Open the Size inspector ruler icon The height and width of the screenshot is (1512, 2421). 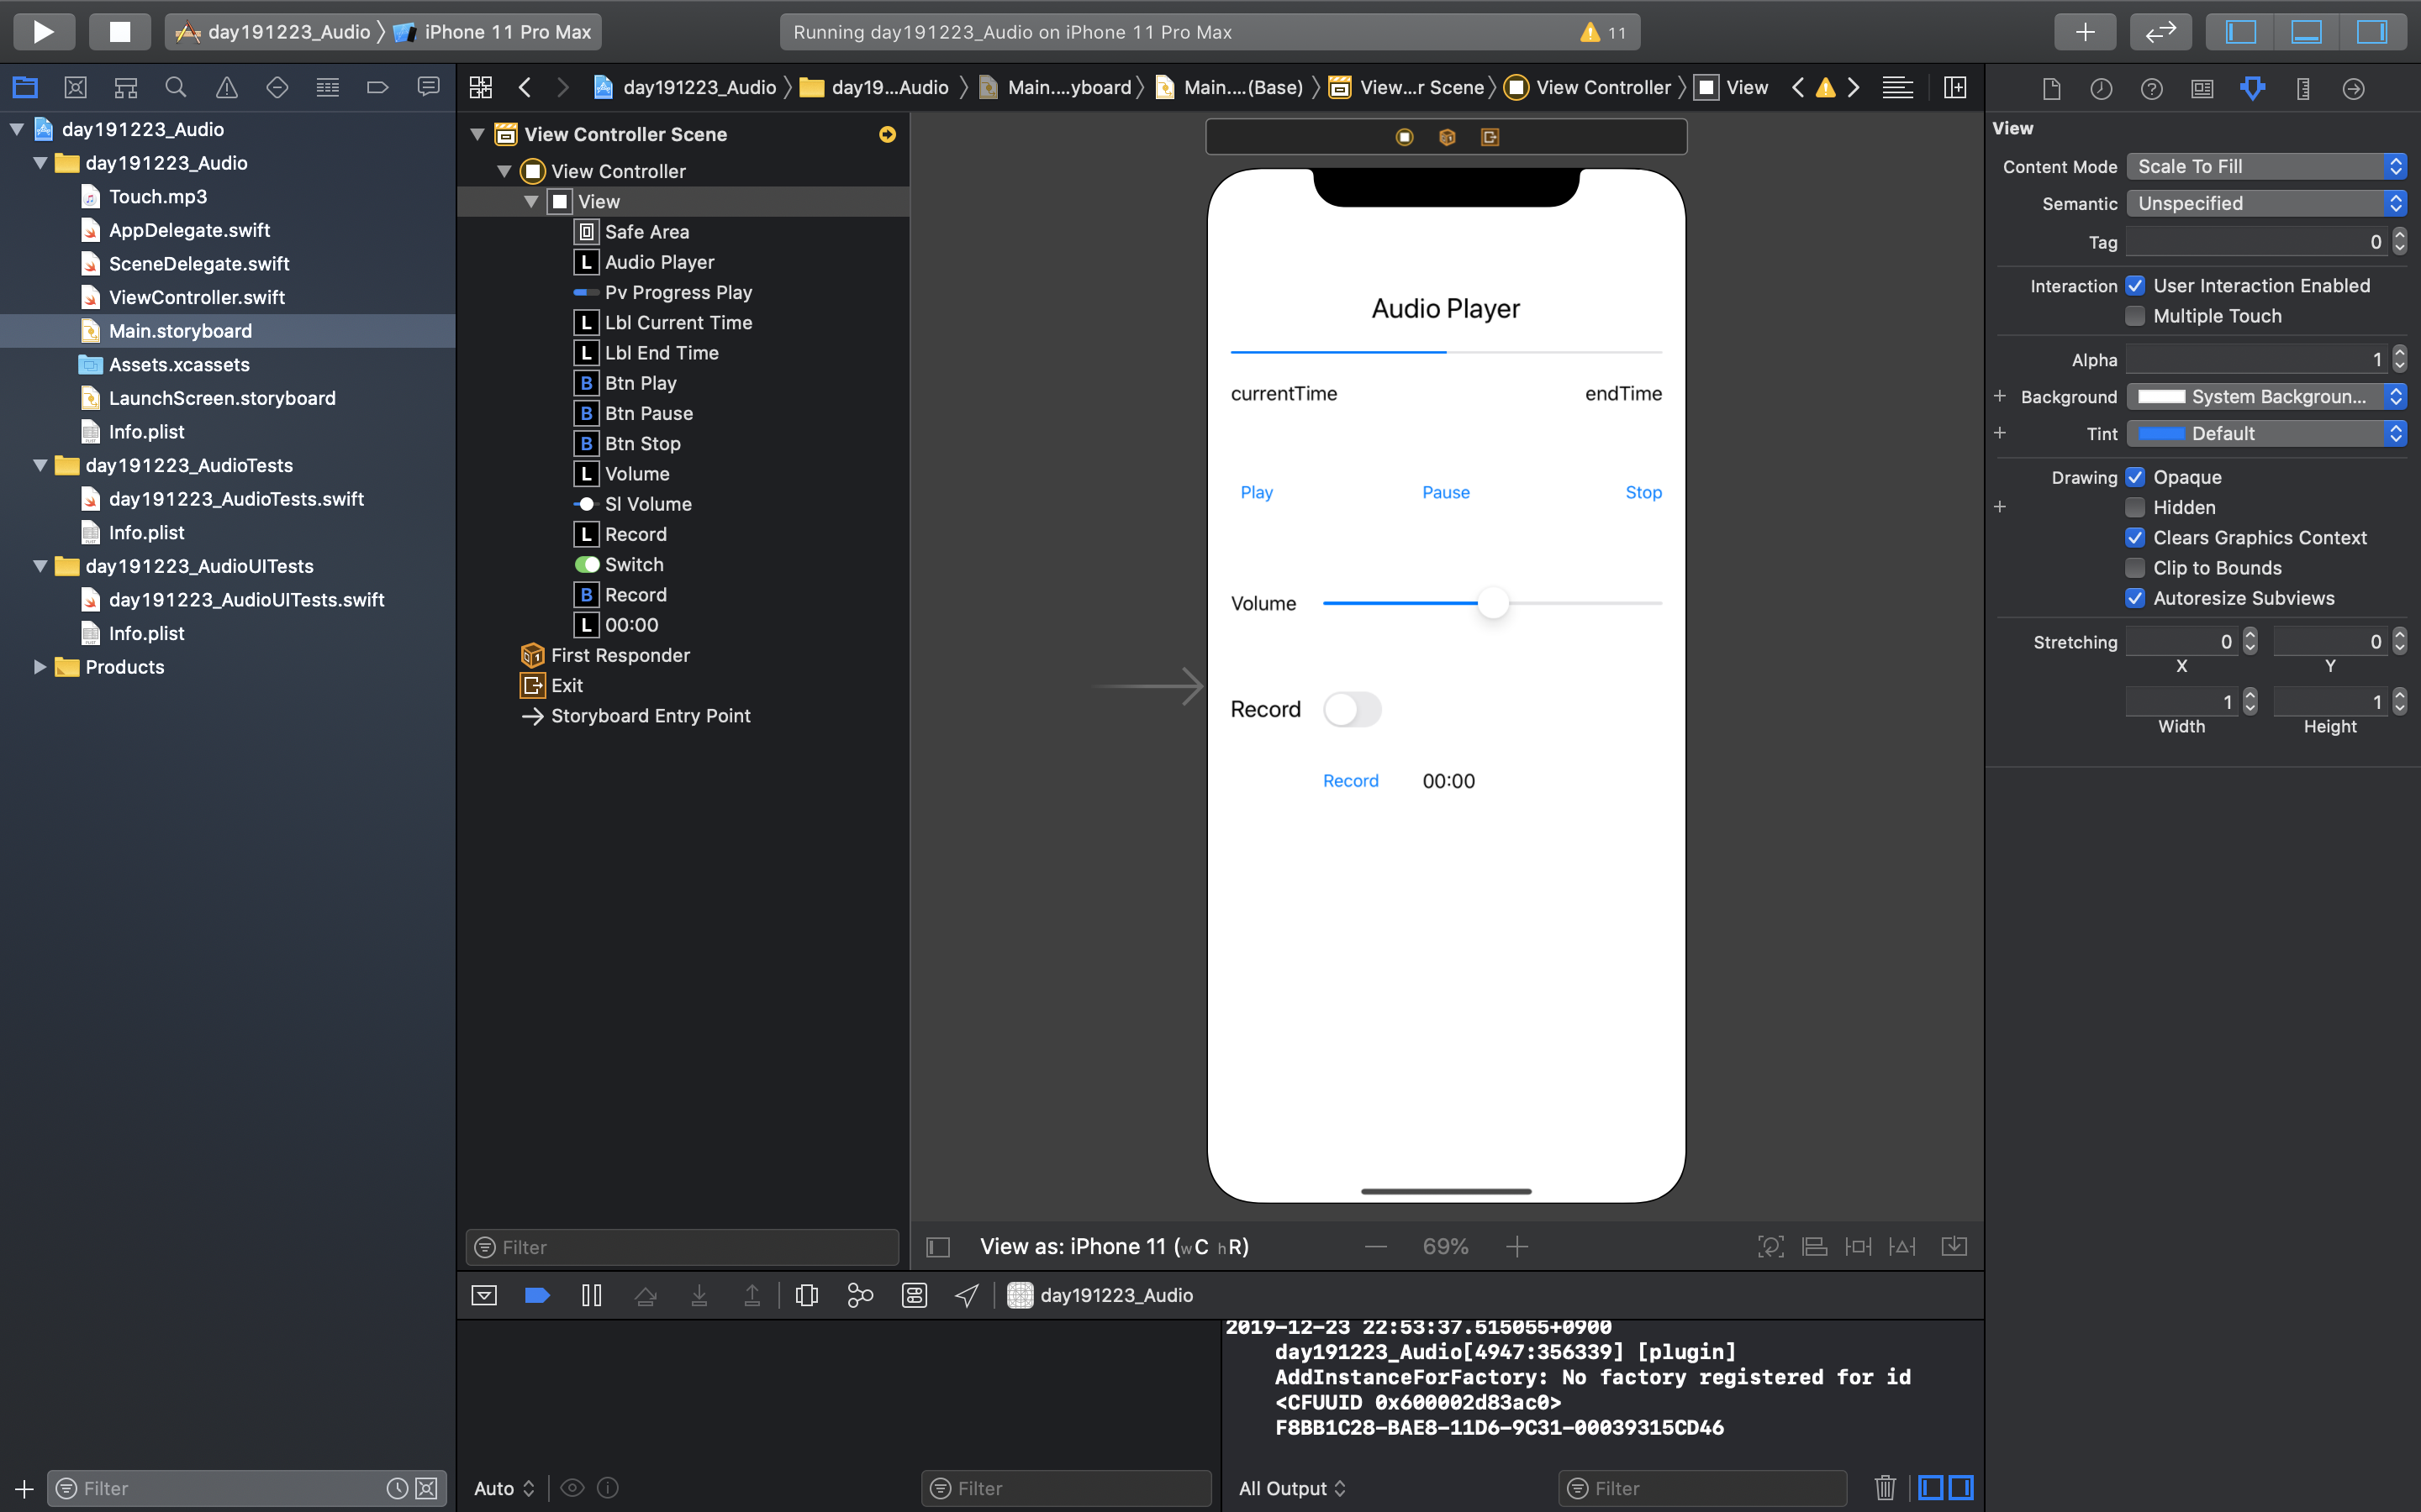[x=2303, y=88]
